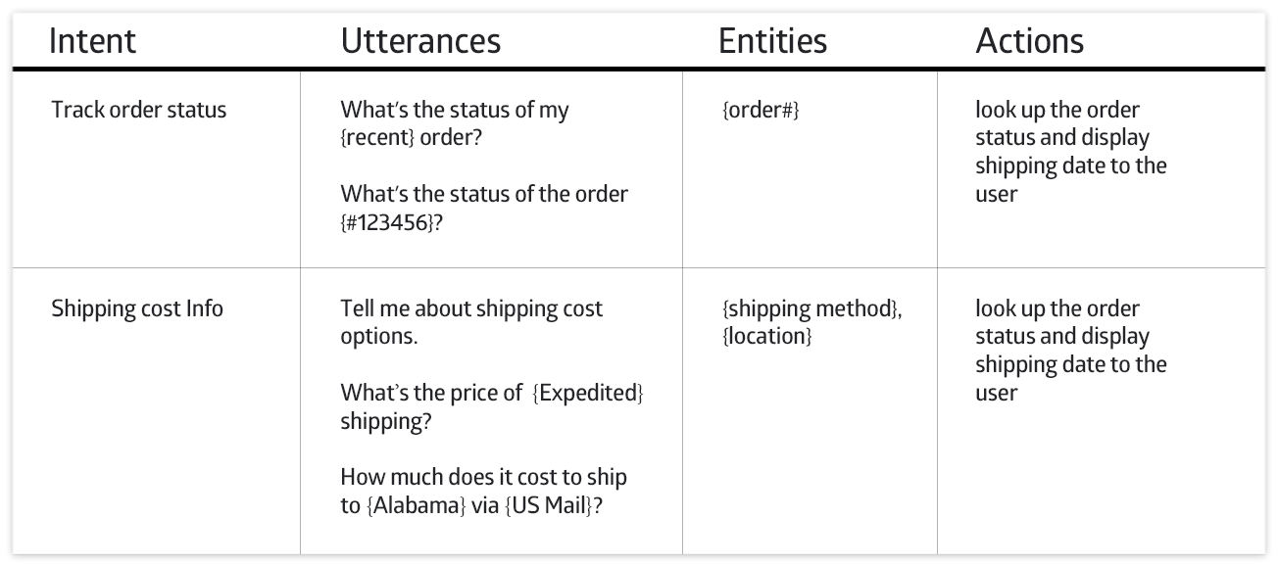Click the action text in Shipping cost row
Viewport: 1278px width, 567px height.
pos(1070,351)
